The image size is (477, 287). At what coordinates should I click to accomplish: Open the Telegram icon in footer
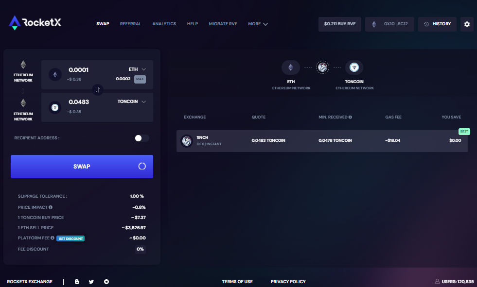[106, 282]
